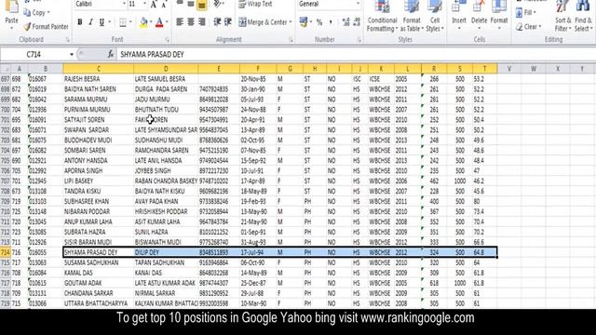Image resolution: width=596 pixels, height=335 pixels.
Task: Apply cell borders button
Action: (123, 22)
